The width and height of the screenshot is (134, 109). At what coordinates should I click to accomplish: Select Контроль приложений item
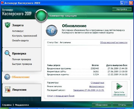pos(24,36)
